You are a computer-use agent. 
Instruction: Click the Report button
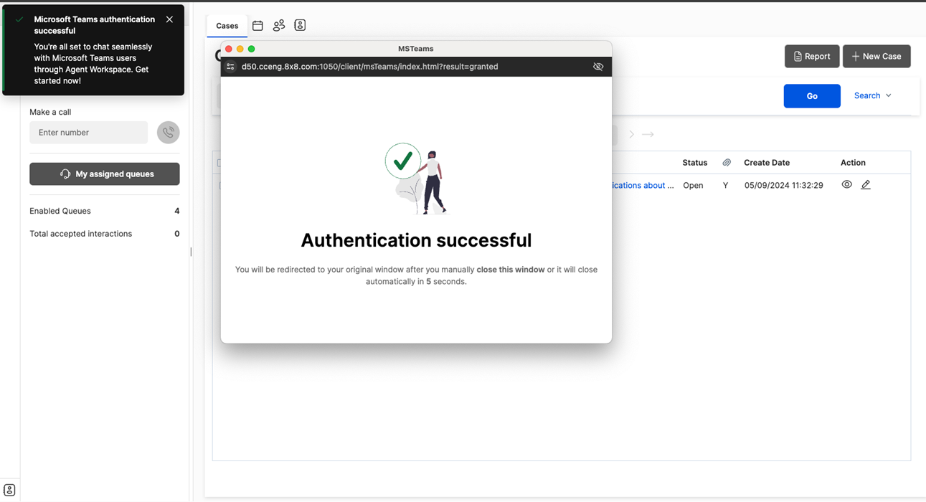coord(812,56)
